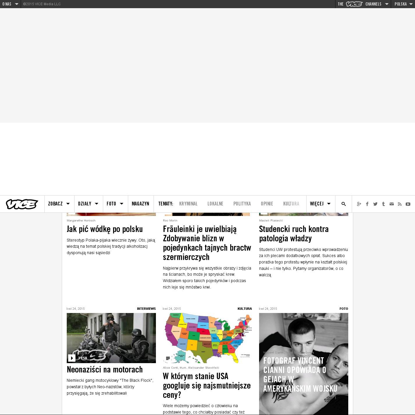Click the Tumblr icon
This screenshot has height=415, width=415.
384,204
